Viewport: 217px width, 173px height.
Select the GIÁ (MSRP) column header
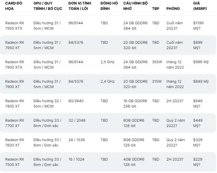200,6
